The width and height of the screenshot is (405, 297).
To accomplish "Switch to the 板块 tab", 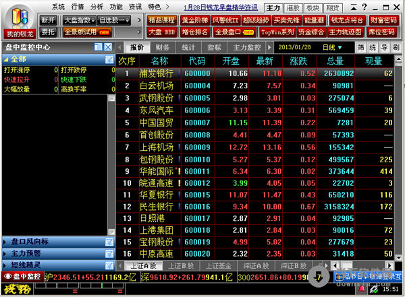I will click(x=313, y=8).
